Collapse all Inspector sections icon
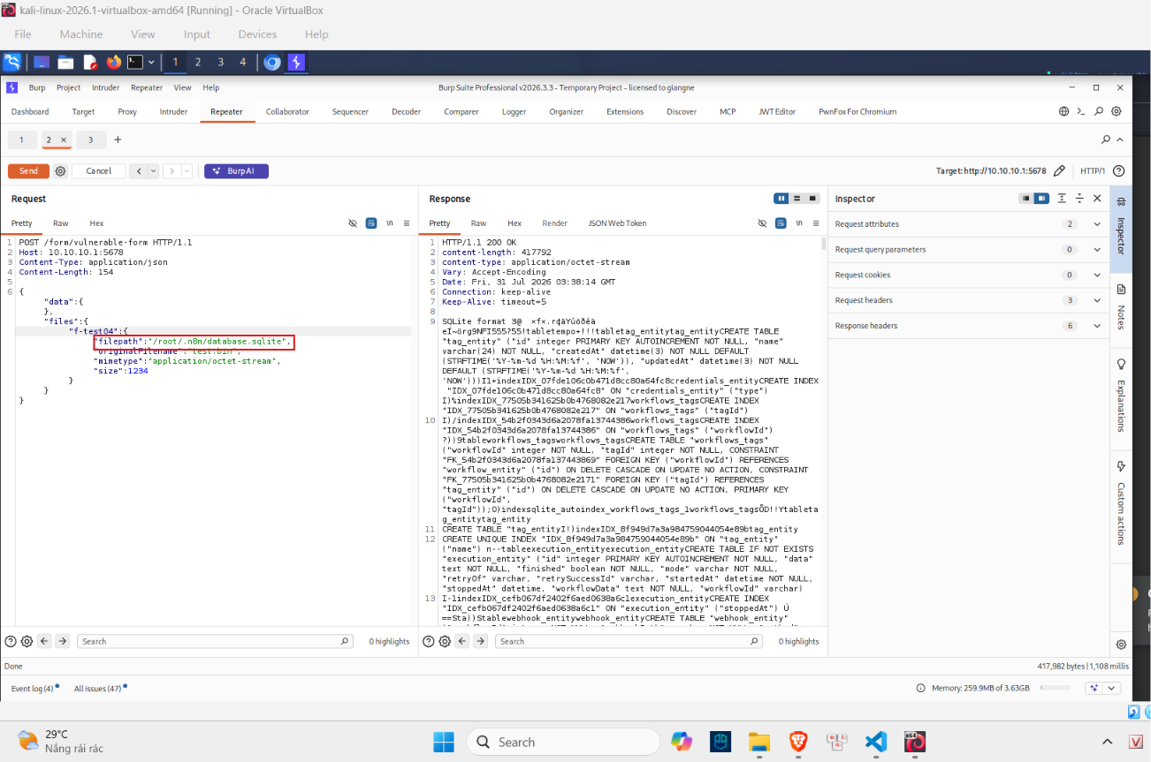Image resolution: width=1151 pixels, height=762 pixels. point(1079,199)
